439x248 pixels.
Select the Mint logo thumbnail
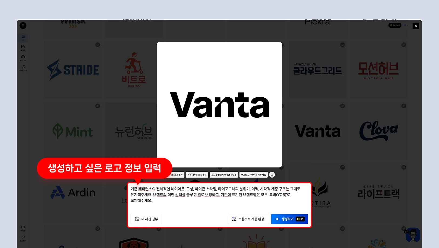tap(73, 131)
